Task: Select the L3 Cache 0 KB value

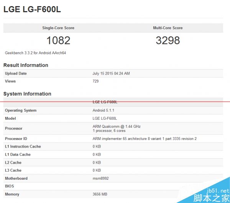Action: [97, 170]
